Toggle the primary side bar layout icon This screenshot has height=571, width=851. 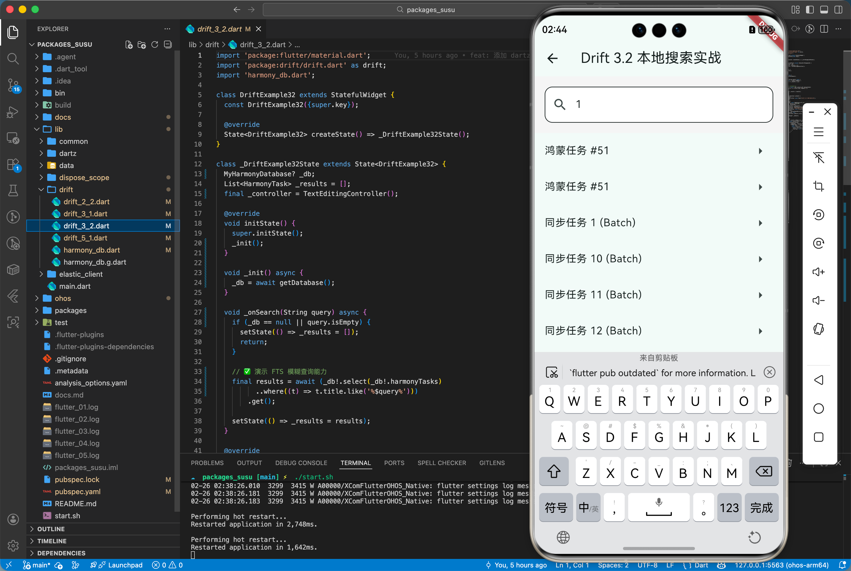click(810, 9)
